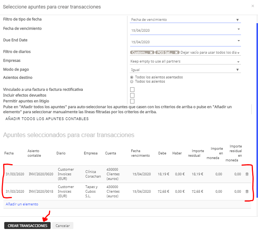The image size is (258, 234).
Task: Close the dialog with the X icon
Action: point(253,6)
